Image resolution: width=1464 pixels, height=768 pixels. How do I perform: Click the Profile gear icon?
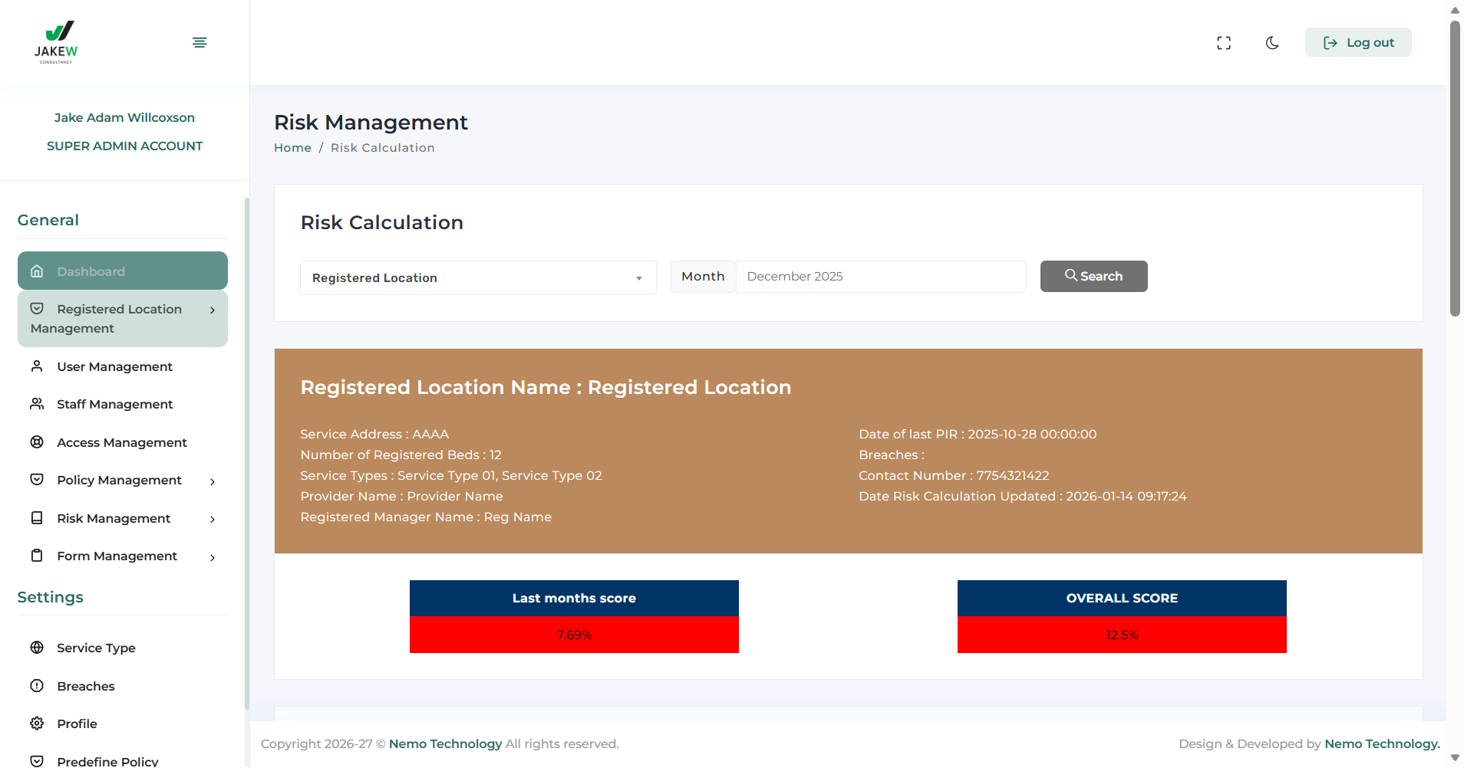point(37,724)
